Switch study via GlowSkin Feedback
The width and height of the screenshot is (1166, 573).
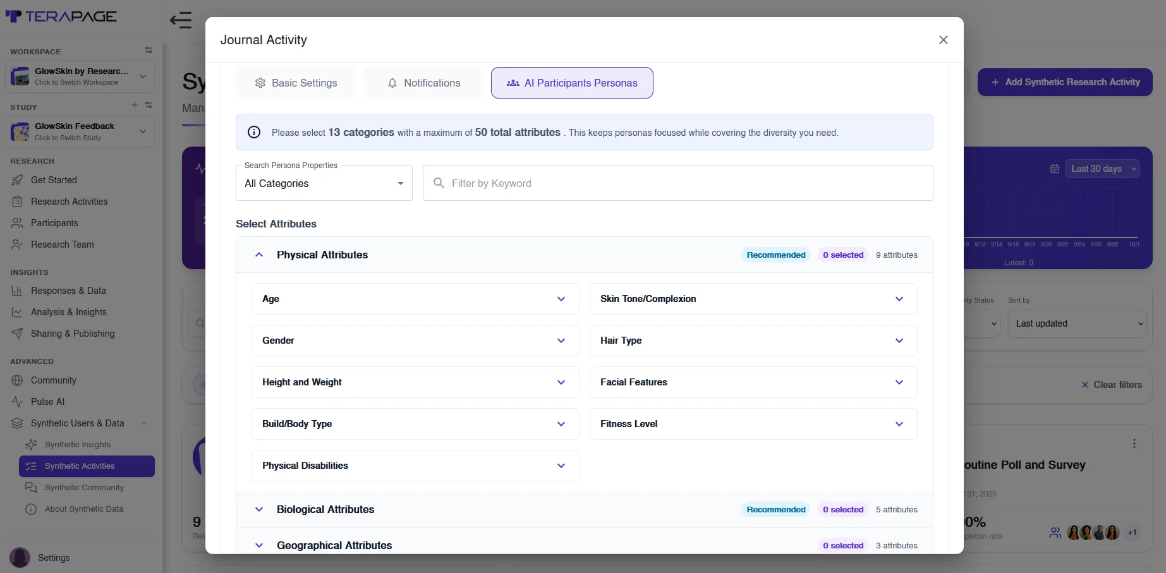click(80, 131)
